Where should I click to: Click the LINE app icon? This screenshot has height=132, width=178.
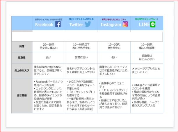tap(153, 24)
